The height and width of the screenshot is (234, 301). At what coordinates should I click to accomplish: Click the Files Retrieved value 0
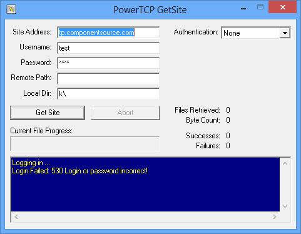tap(228, 110)
